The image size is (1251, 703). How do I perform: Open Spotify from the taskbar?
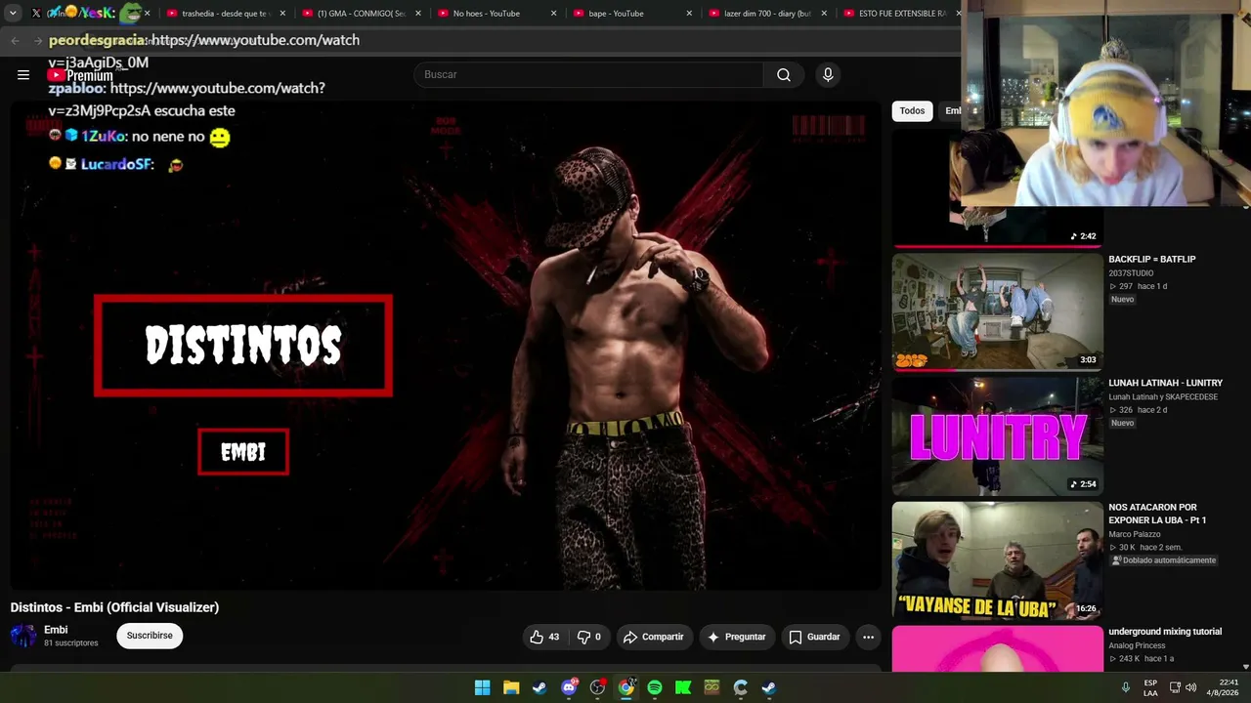point(655,688)
